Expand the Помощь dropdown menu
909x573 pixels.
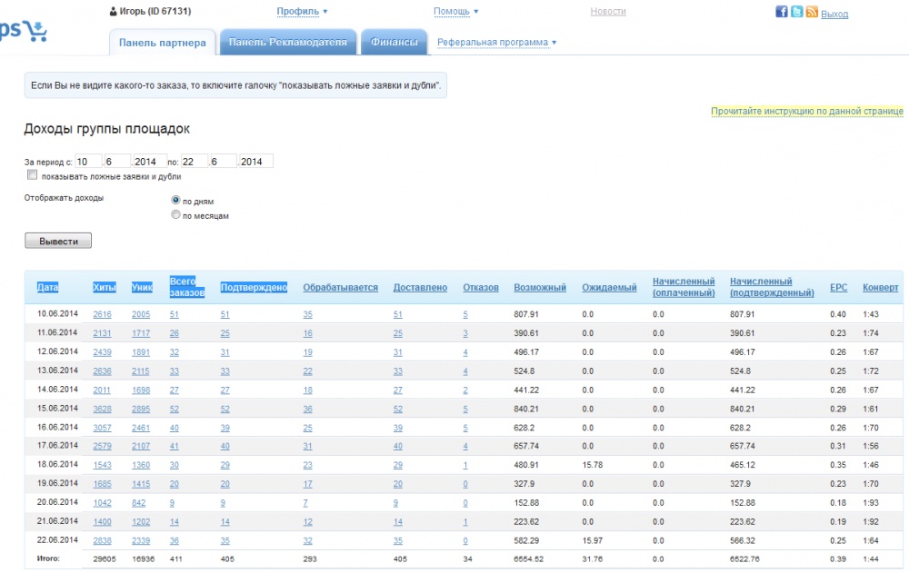coord(455,11)
